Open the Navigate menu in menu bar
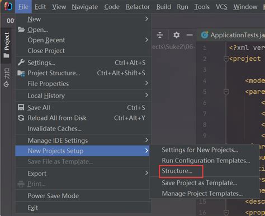The width and height of the screenshot is (265, 216). [84, 7]
